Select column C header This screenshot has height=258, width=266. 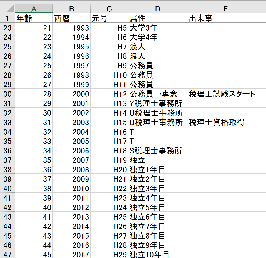109,9
